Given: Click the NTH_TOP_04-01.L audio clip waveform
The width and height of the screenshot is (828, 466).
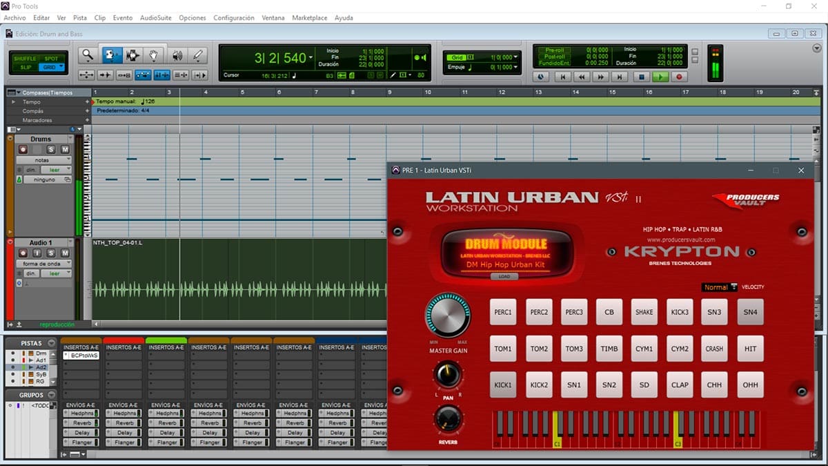Looking at the screenshot, I should click(x=238, y=288).
